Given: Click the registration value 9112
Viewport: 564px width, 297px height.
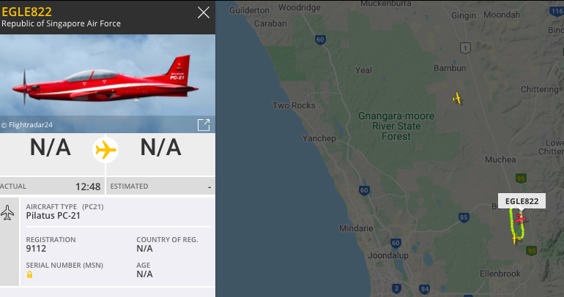Looking at the screenshot, I should [x=36, y=249].
